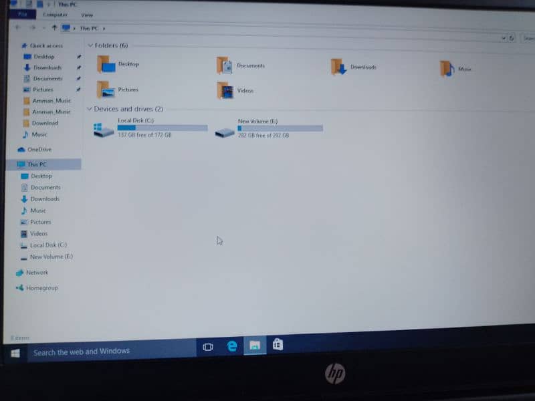Select OneDrive in the navigation pane
This screenshot has width=535, height=401.
tap(39, 149)
